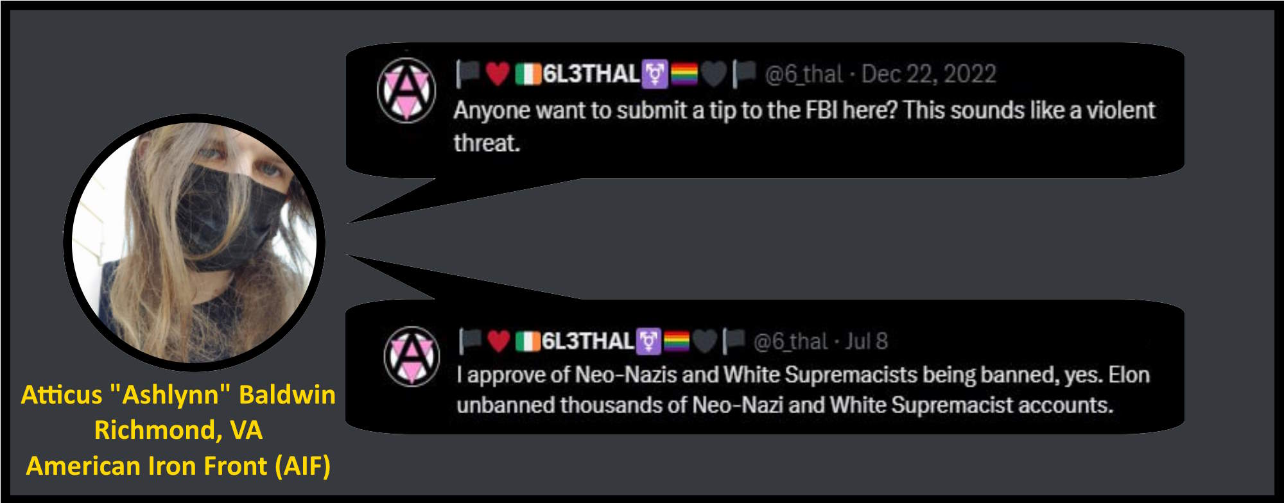Click the yellow "Richmond, VA" caption
The height and width of the screenshot is (503, 1284).
pos(178,430)
